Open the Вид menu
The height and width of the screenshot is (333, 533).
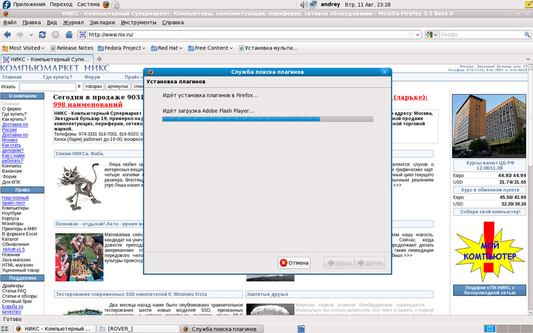[x=52, y=22]
